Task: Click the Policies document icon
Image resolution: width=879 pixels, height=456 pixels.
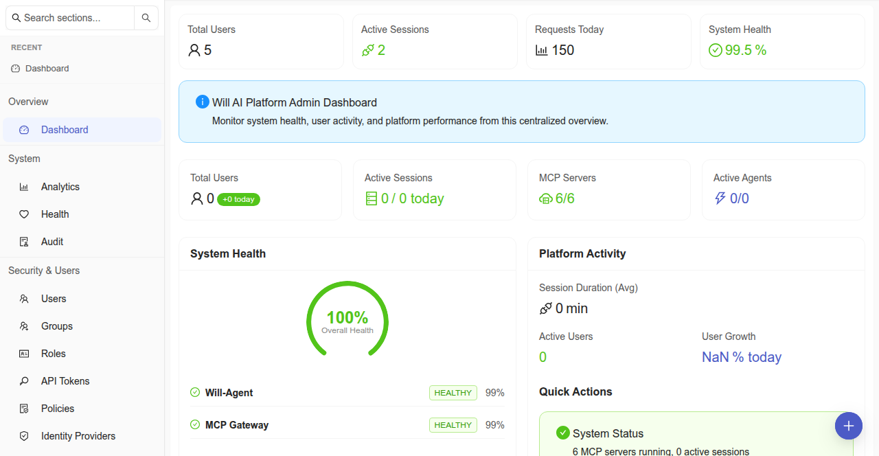Action: (24, 409)
